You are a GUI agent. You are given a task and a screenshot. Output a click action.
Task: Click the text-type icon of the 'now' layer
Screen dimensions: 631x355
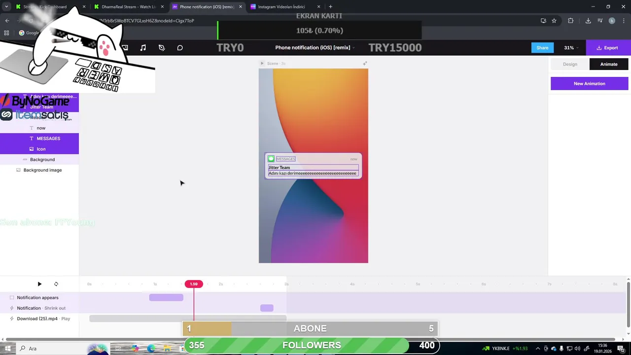tap(32, 128)
